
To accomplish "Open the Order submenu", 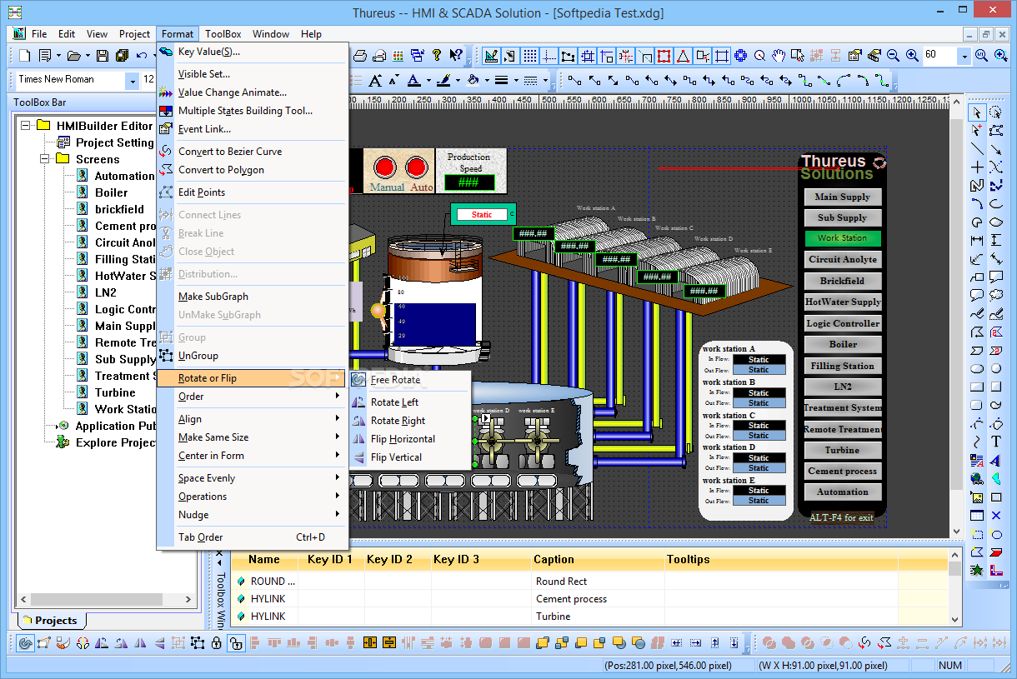I will (x=252, y=397).
